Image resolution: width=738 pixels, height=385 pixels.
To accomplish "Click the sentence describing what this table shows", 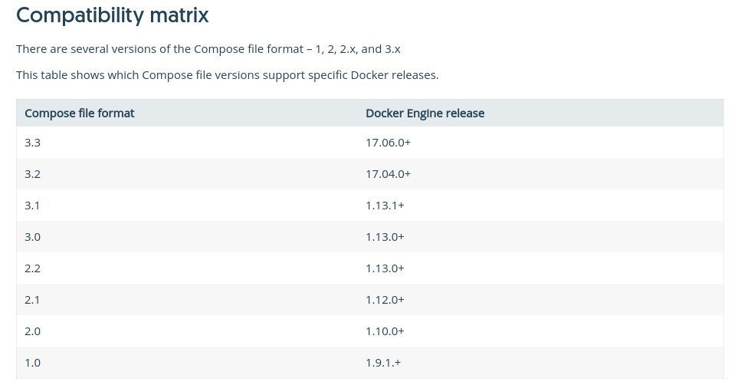I will point(227,75).
